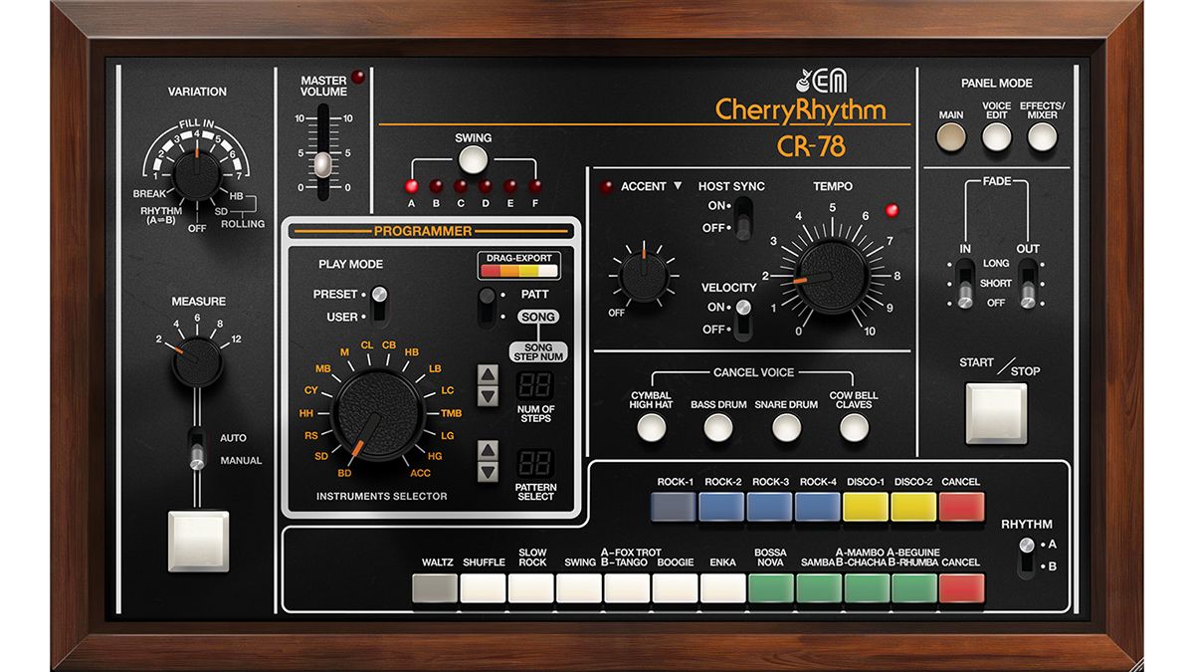Decrease Num of Steps with down arrow
This screenshot has width=1194, height=672.
coord(489,396)
